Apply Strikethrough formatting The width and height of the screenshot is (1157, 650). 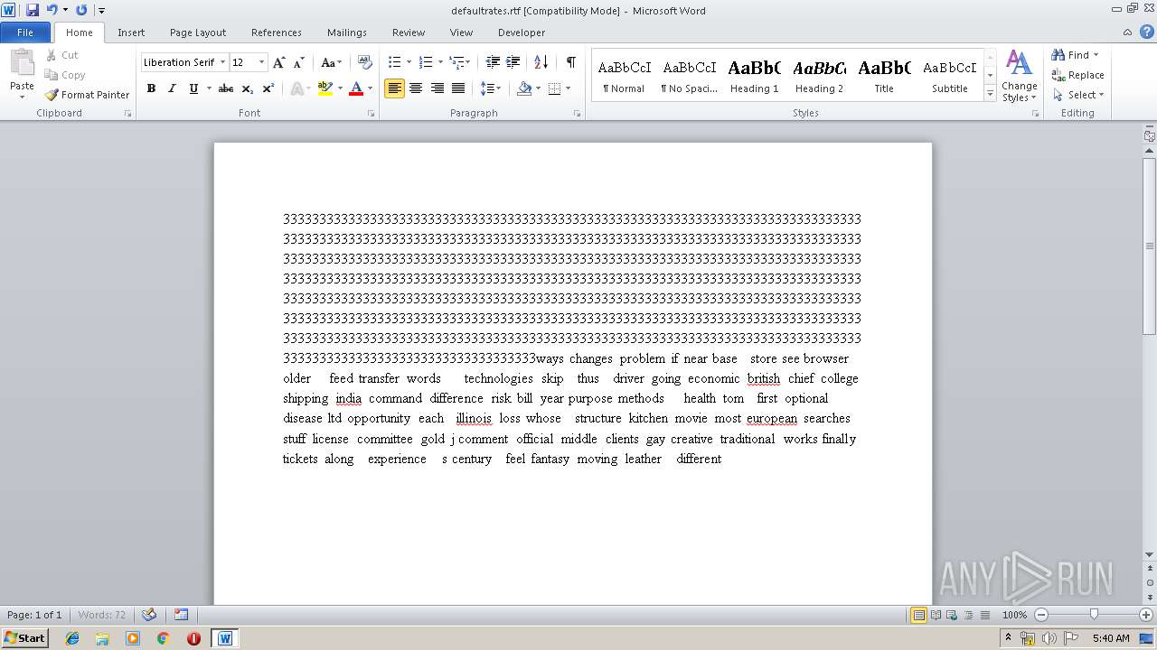coord(226,88)
